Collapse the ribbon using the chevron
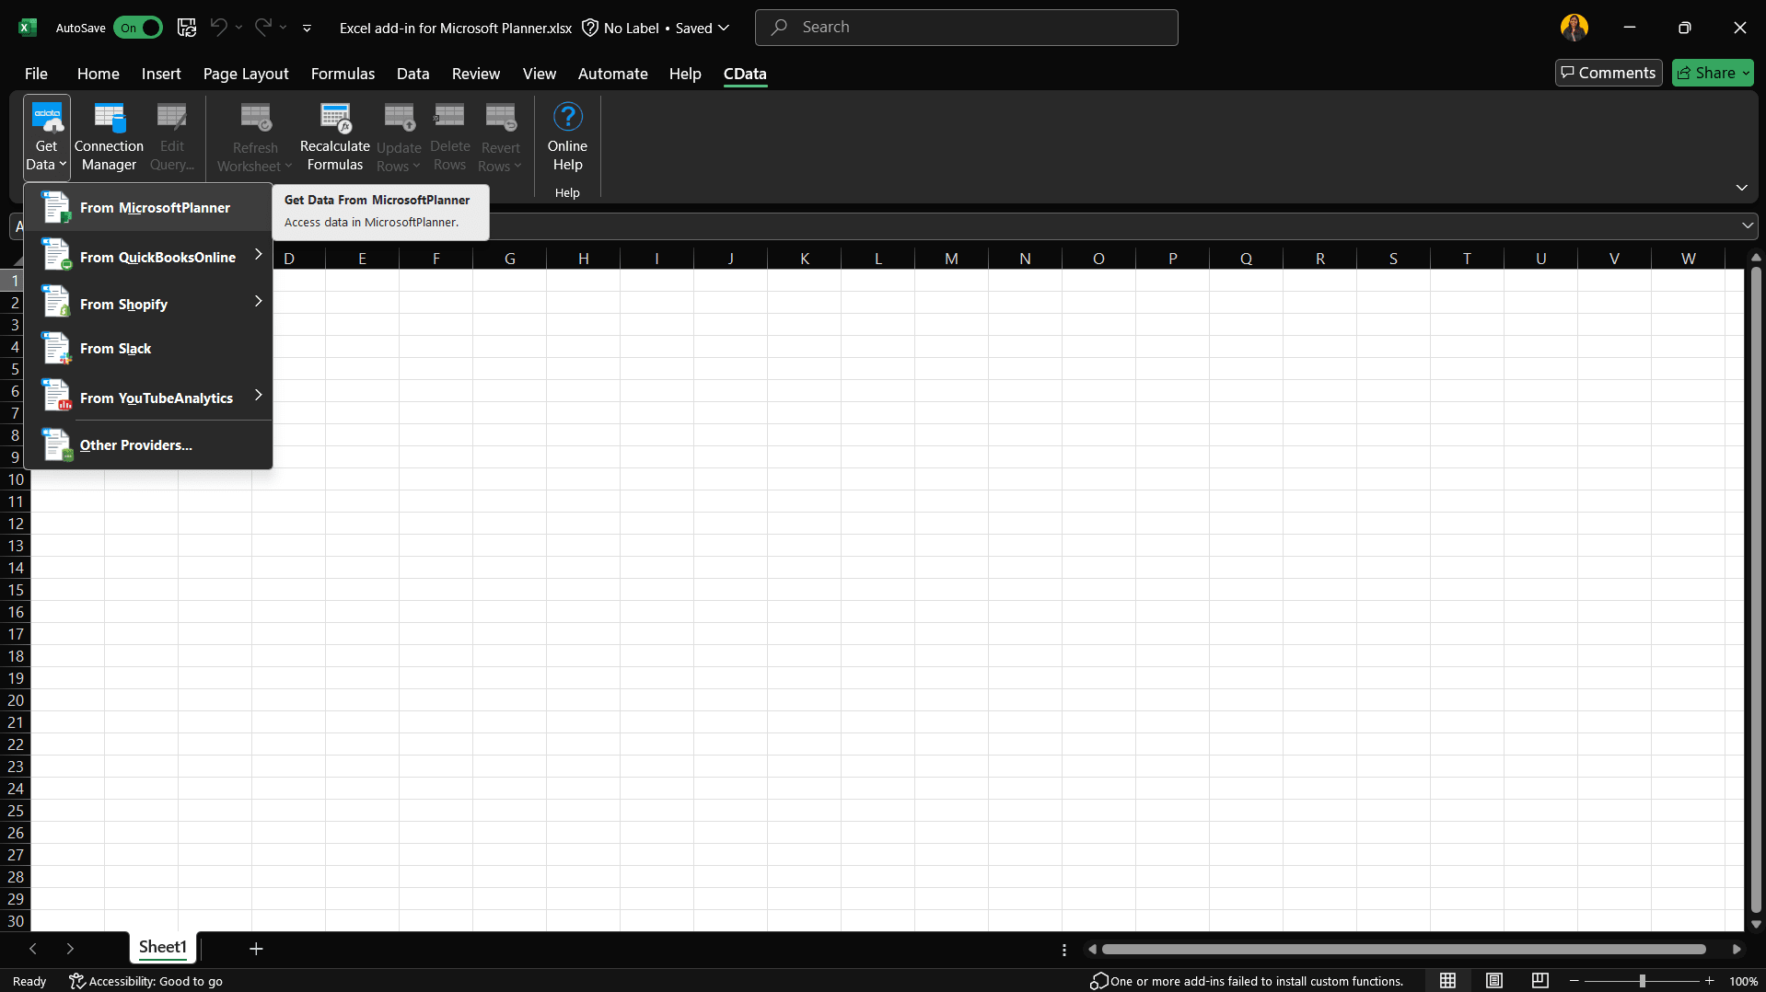 click(x=1741, y=188)
